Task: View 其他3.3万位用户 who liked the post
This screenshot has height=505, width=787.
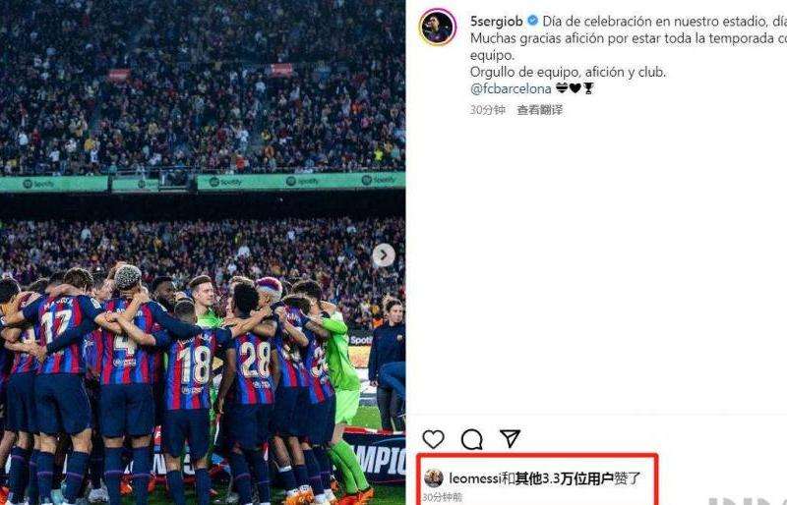Action: 564,477
